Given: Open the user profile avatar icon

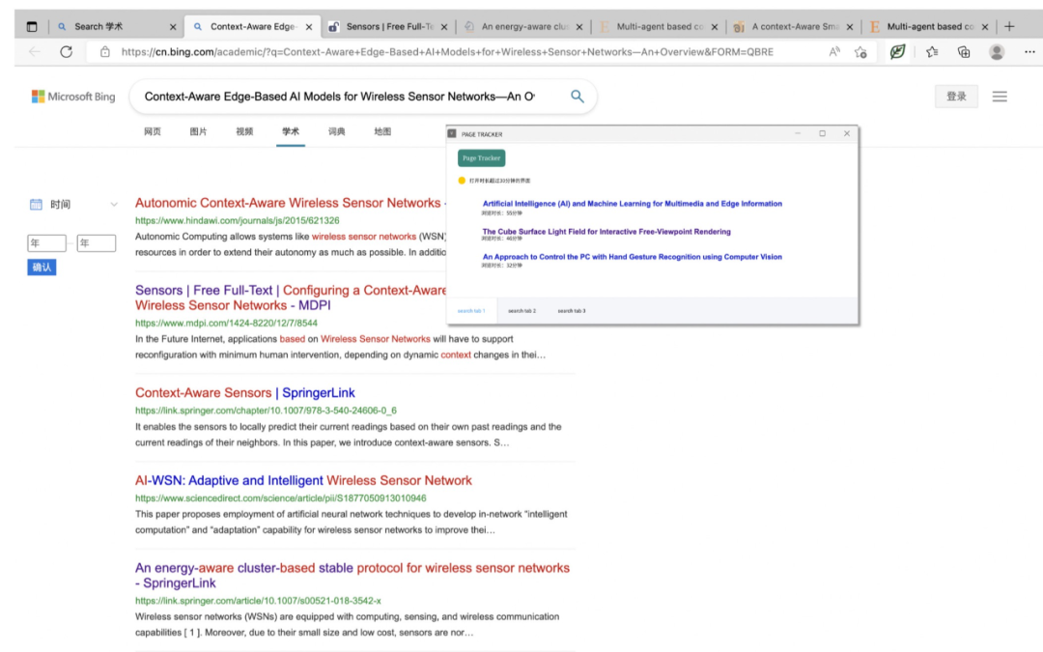Looking at the screenshot, I should click(x=996, y=52).
